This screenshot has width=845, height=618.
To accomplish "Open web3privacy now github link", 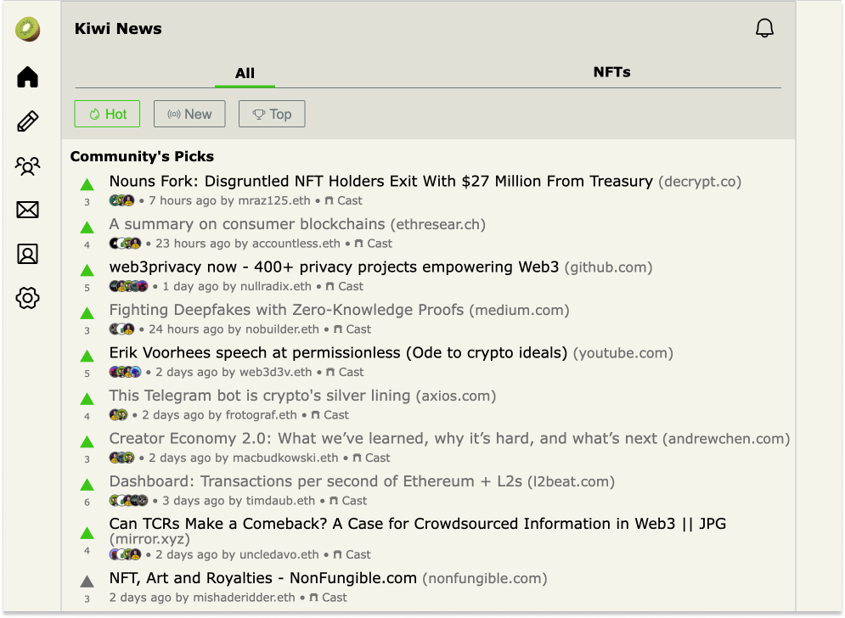I will pyautogui.click(x=334, y=267).
